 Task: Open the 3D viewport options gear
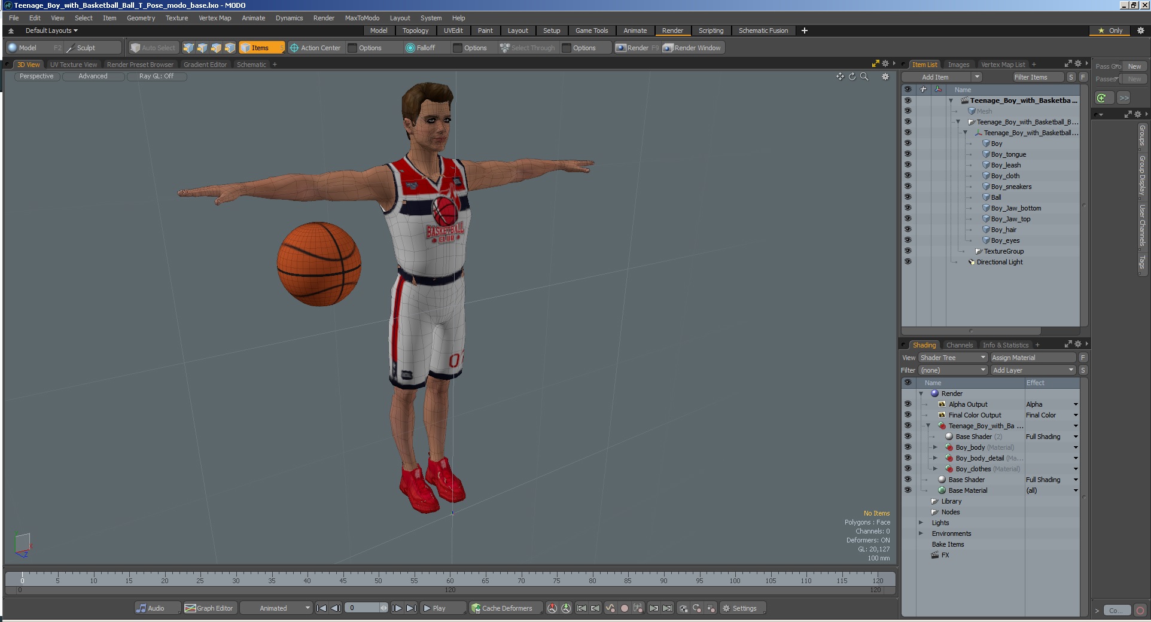coord(885,77)
